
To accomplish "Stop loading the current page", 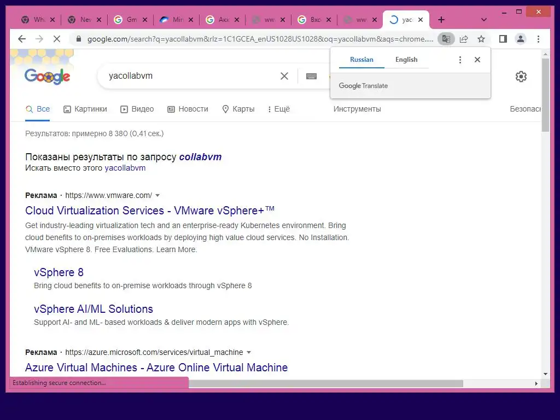I will tap(57, 39).
